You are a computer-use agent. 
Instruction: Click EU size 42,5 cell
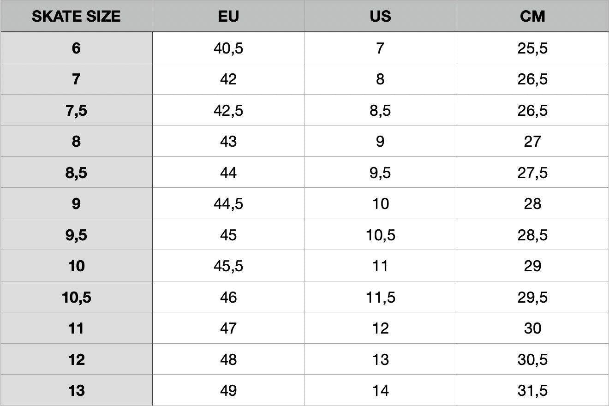[x=228, y=111]
